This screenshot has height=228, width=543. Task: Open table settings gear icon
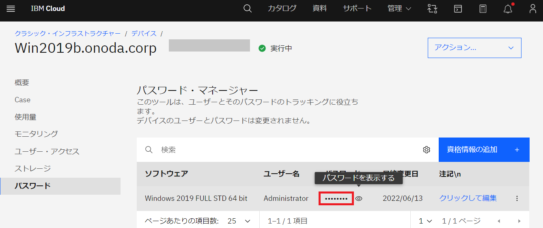pyautogui.click(x=426, y=150)
